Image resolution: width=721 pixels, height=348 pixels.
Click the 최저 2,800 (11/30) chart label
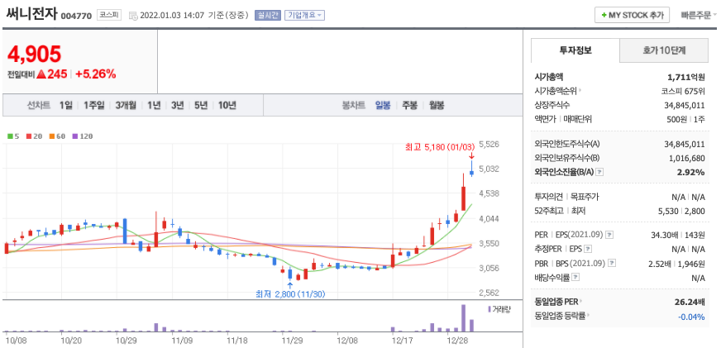290,294
